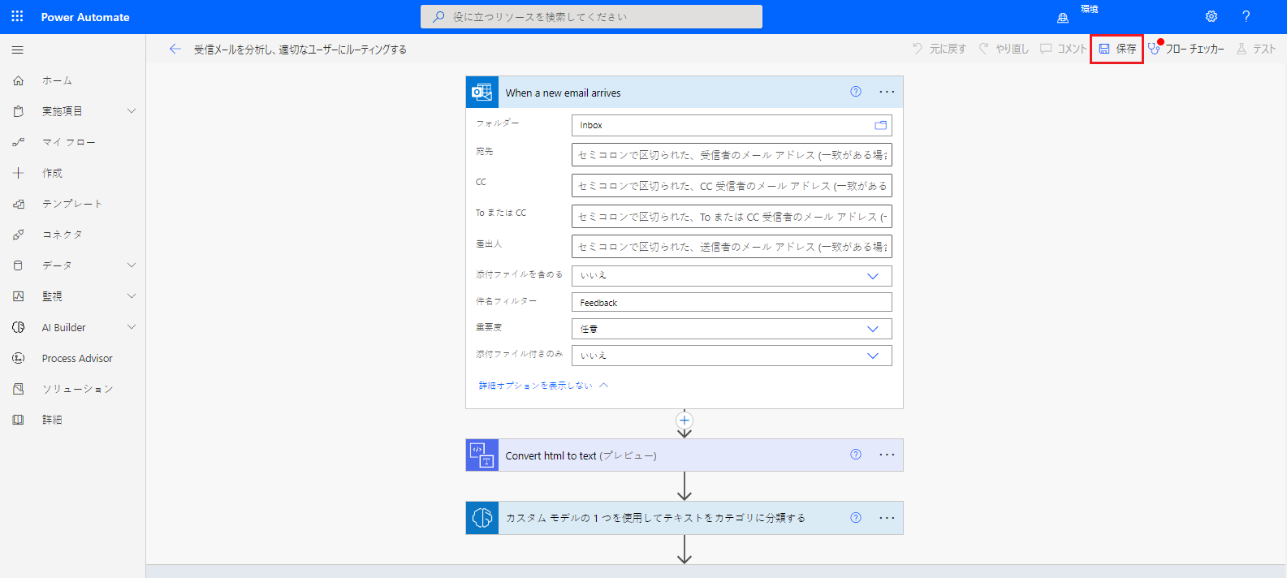Open the settings gear icon
The image size is (1287, 578).
pos(1211,16)
